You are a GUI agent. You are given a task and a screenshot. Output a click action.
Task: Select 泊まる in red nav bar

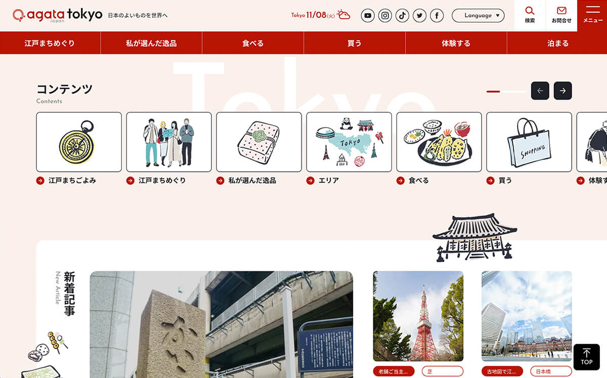(557, 43)
